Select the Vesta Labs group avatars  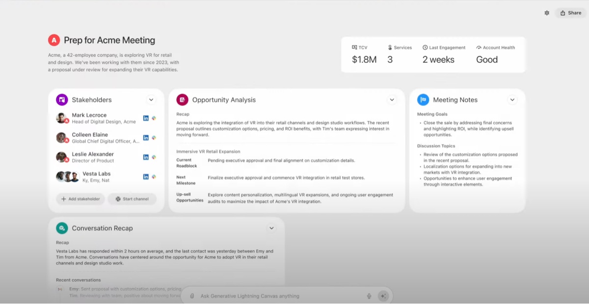tap(68, 177)
